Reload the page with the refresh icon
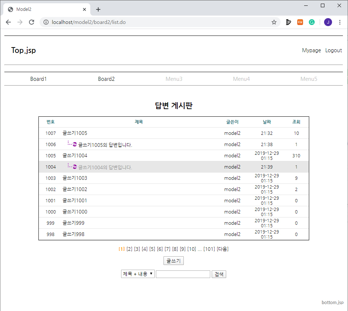348x311 pixels. click(x=32, y=22)
